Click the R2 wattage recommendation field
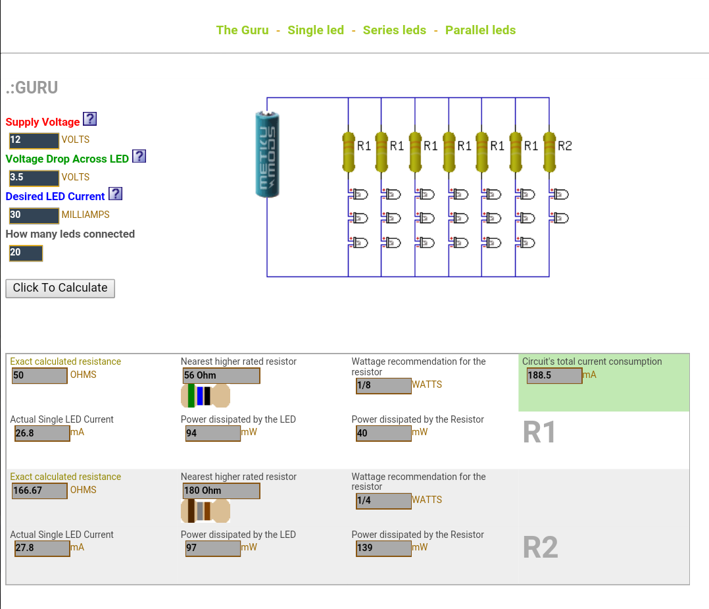Screen dimensions: 709x609 (383, 501)
